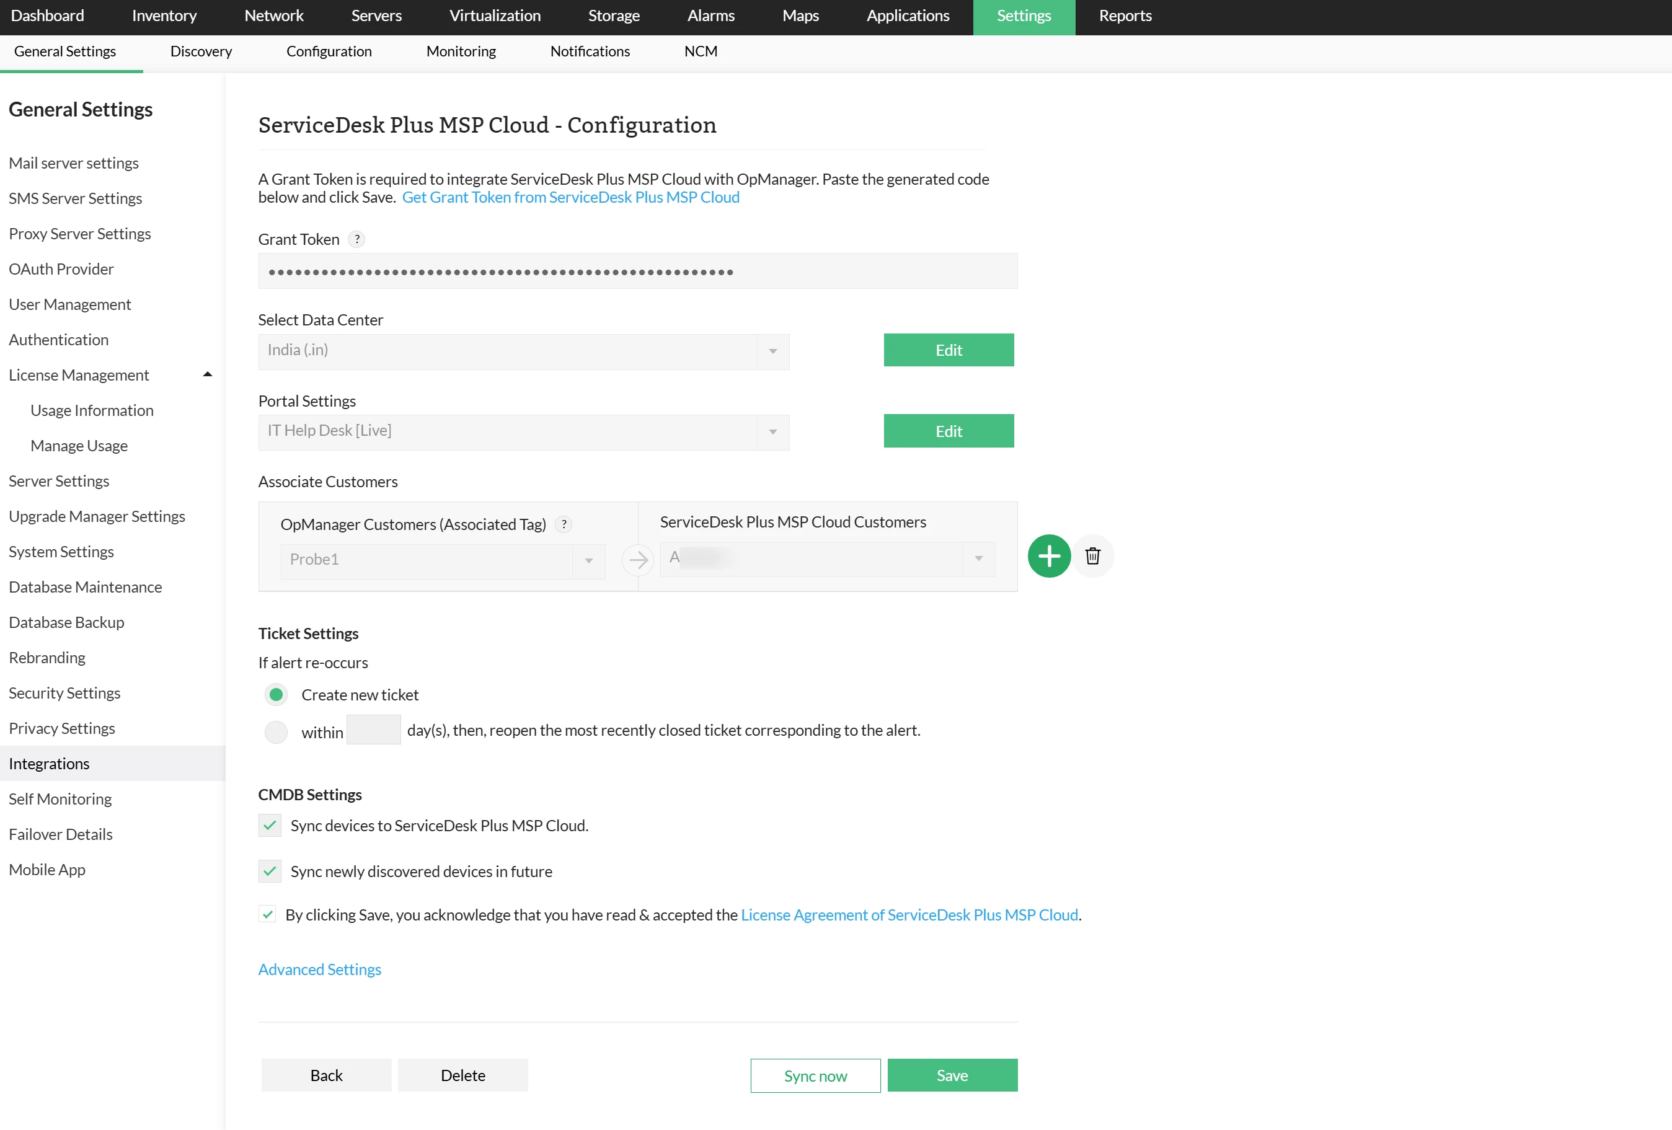This screenshot has width=1672, height=1130.
Task: Open the Virtualization top menu
Action: click(x=494, y=16)
